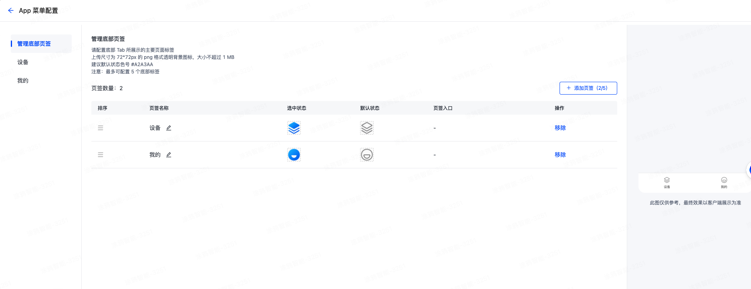
Task: Open the 设备 item in the sidebar
Action: point(23,62)
